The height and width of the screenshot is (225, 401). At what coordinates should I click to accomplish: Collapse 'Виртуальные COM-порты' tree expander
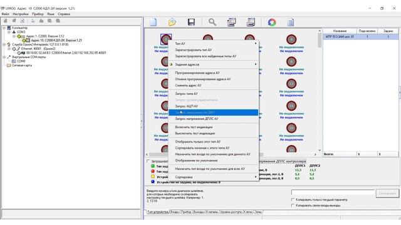click(4, 57)
